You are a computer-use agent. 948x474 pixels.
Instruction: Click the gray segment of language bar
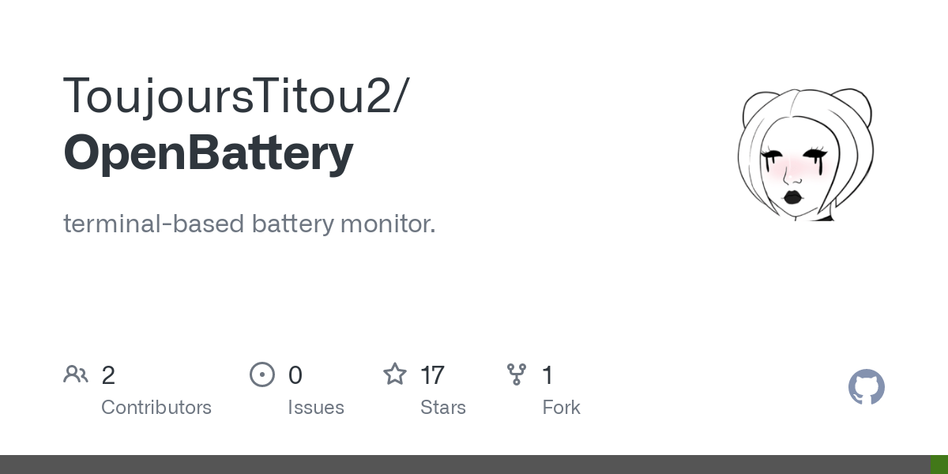point(465,465)
